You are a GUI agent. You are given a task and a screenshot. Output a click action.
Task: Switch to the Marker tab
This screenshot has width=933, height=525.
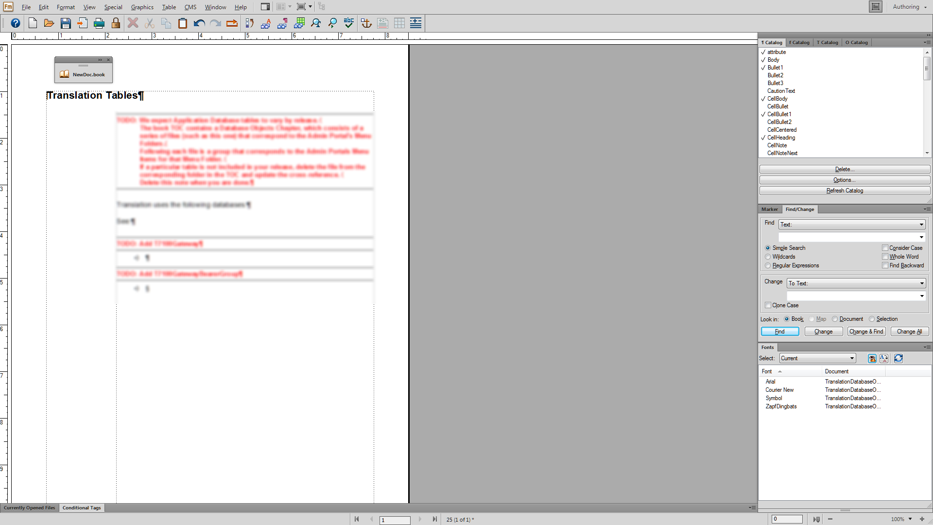tap(769, 209)
